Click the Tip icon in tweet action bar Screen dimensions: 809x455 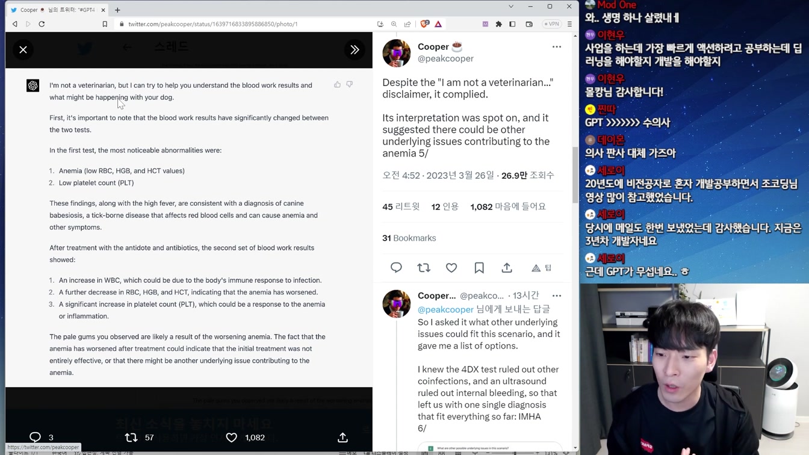(x=541, y=268)
